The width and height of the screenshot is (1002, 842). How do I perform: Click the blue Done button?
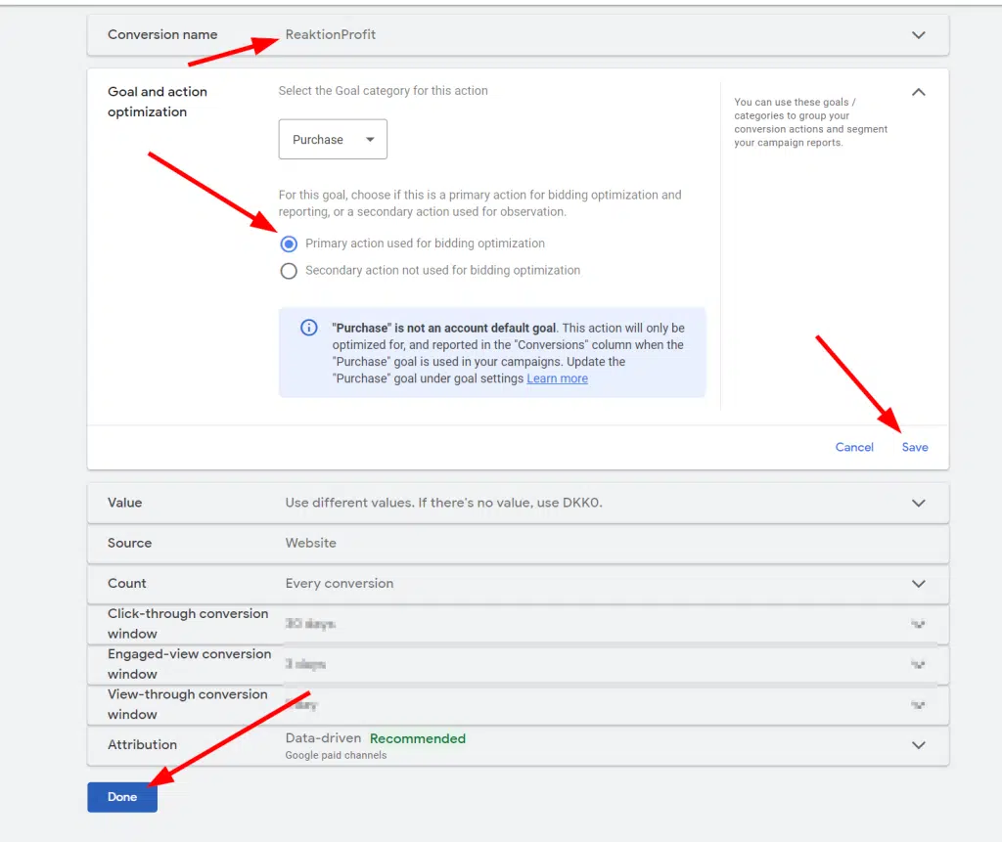122,797
